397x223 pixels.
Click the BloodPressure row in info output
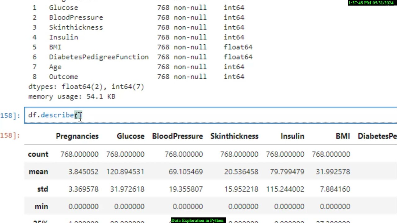(138, 17)
